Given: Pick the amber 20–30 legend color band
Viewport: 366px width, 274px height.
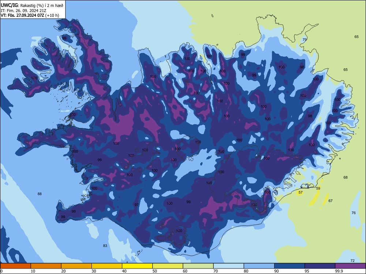Looking at the screenshot, I should point(76,266).
